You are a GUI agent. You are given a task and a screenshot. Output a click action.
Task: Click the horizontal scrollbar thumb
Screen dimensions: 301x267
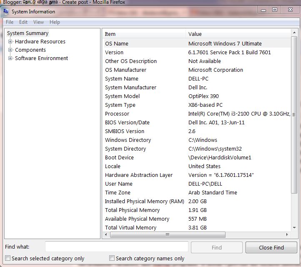click(168, 234)
